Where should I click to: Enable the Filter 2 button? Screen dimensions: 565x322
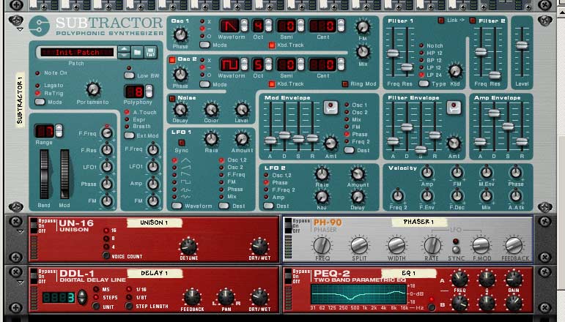coord(473,21)
